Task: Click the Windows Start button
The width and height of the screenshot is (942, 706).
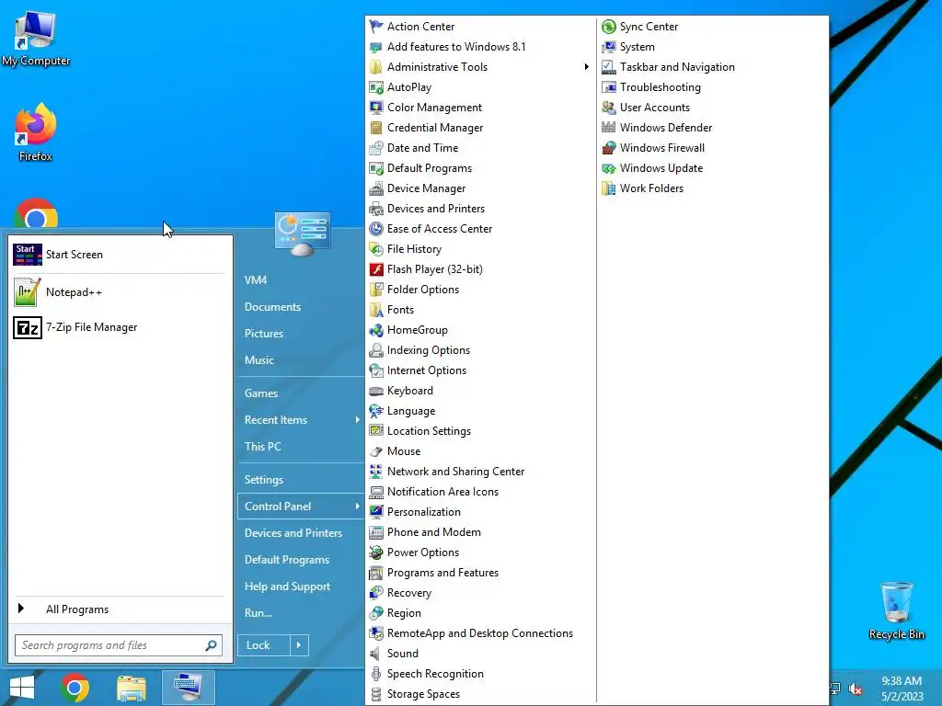Action: click(x=22, y=688)
